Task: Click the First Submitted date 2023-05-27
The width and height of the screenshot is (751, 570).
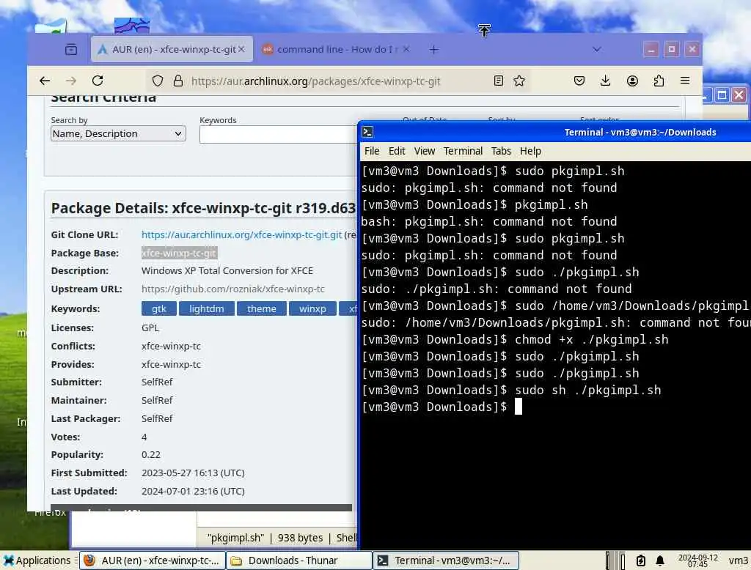Action: 193,473
